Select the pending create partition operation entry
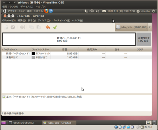This screenshot has width=158, height=130. 44,97
